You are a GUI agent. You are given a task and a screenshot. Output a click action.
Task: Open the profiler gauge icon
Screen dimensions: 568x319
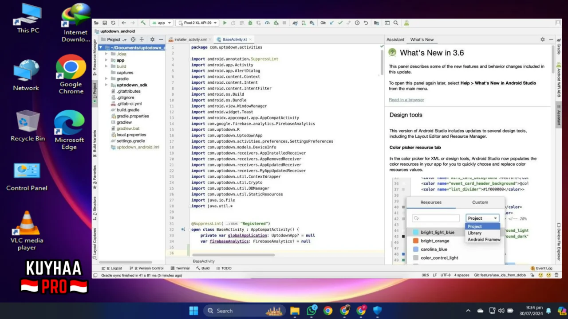267,23
